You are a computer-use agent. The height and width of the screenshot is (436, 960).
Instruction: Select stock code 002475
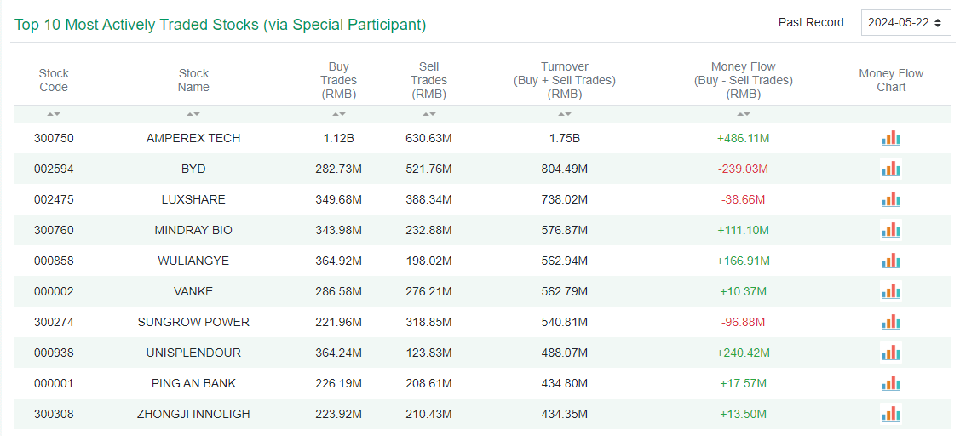[x=54, y=199]
